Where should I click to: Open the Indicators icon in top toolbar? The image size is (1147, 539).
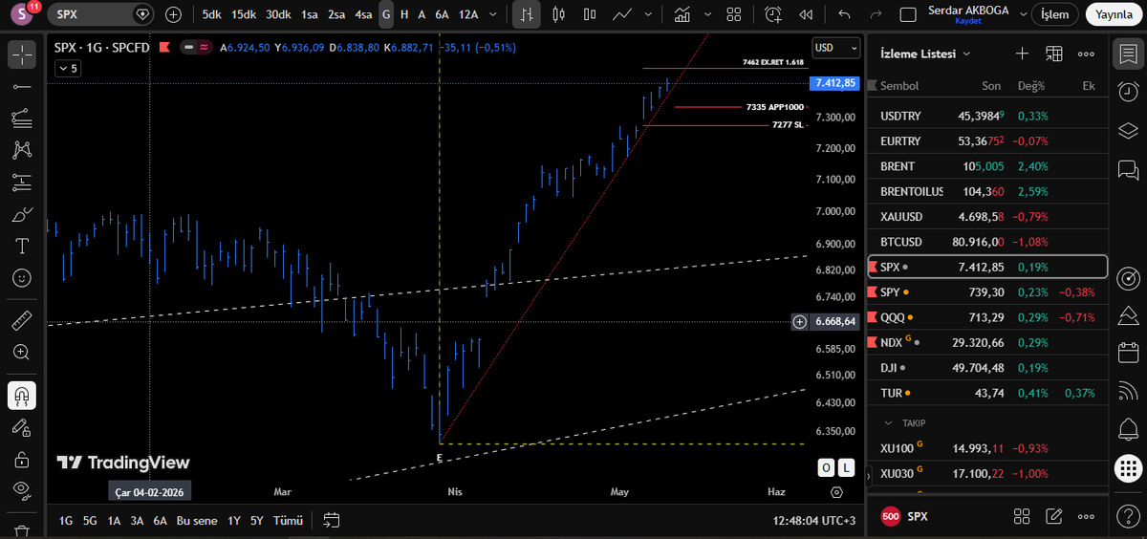coord(682,14)
